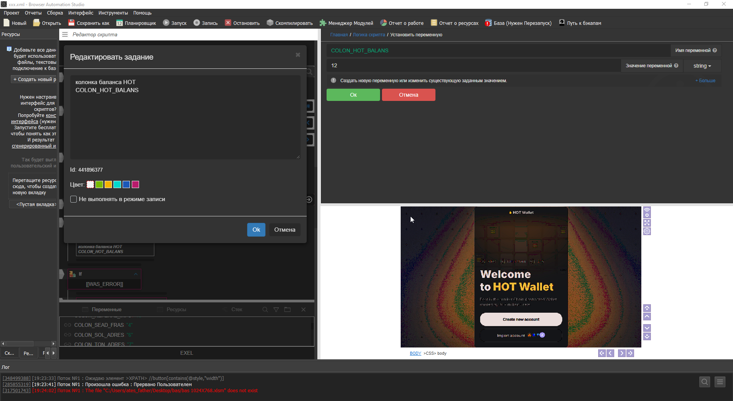Open the string type dropdown
This screenshot has height=401, width=733.
(702, 66)
